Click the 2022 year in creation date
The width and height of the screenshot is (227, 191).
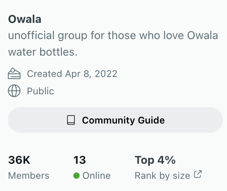pyautogui.click(x=106, y=74)
